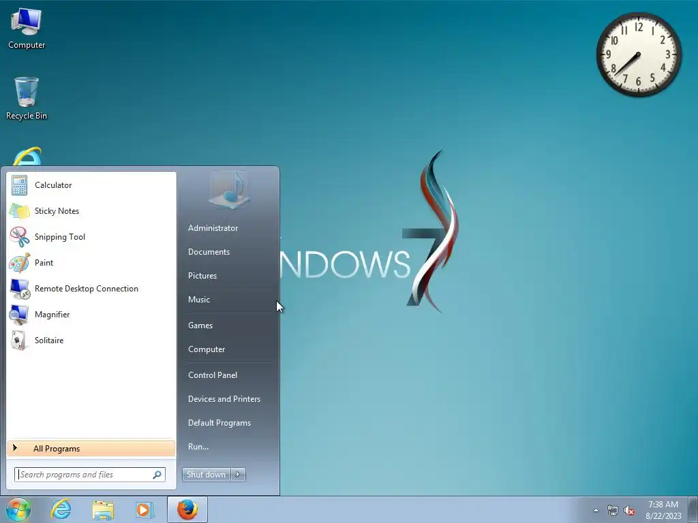Open Snipping Tool scissors icon

tap(19, 236)
